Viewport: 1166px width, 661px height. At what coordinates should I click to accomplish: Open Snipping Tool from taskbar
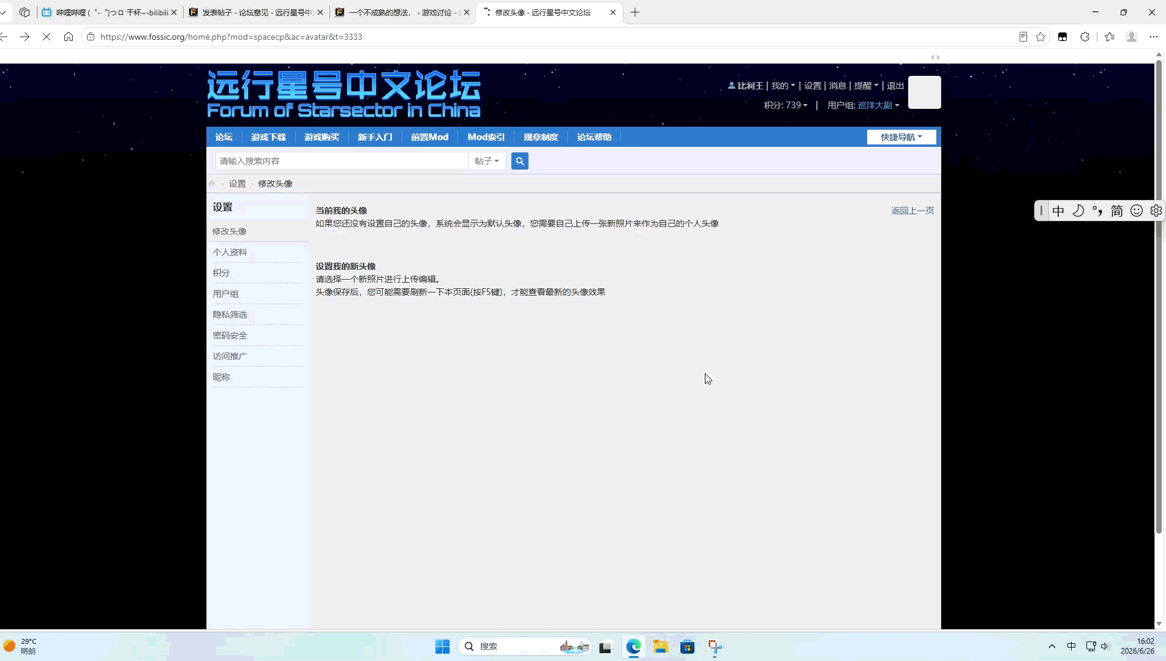[x=715, y=646]
